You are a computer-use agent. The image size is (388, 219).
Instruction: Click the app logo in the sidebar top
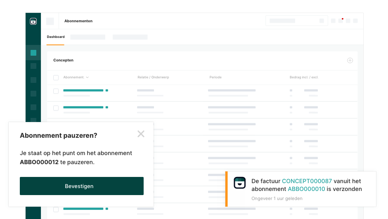pyautogui.click(x=33, y=21)
